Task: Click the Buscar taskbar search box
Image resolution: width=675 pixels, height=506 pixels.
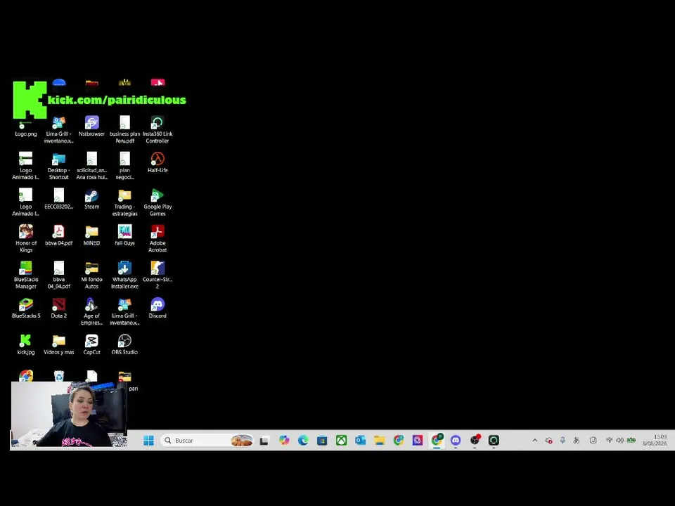Action: tap(207, 440)
